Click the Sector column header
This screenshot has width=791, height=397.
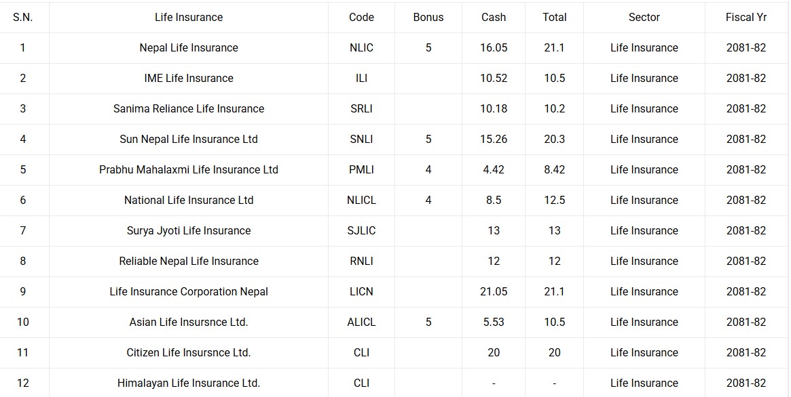644,17
